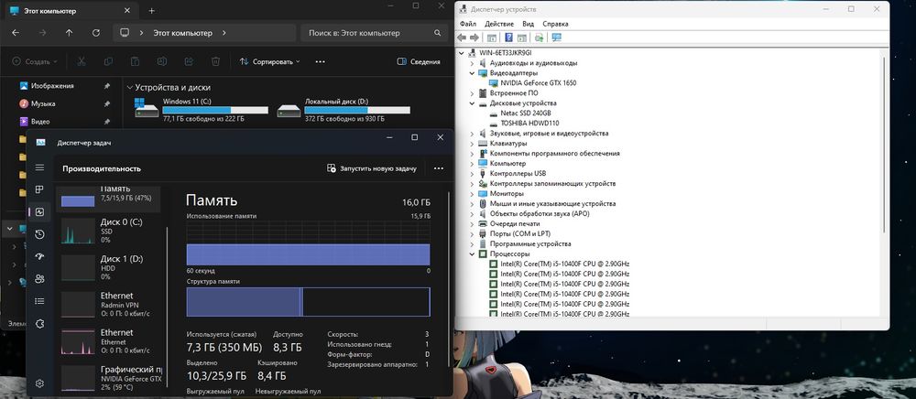This screenshot has height=399, width=916.
Task: Select NVIDIA GeForce GTX 1650 device
Action: click(538, 83)
